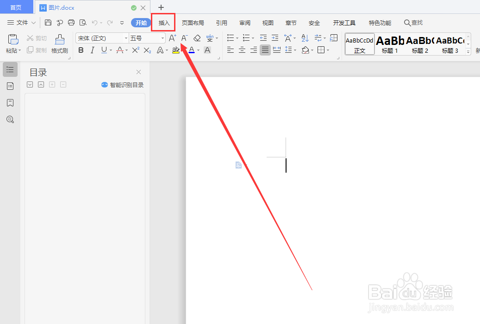Switch to the 引用 tab
Screen dimensions: 480x324
pos(222,23)
